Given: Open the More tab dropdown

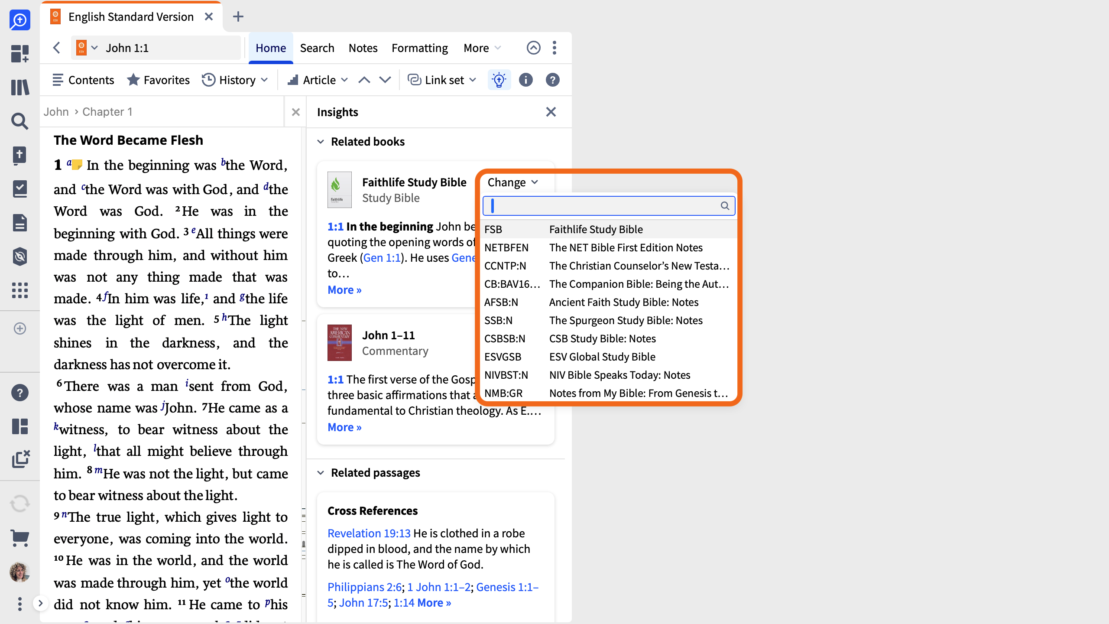Looking at the screenshot, I should 482,48.
